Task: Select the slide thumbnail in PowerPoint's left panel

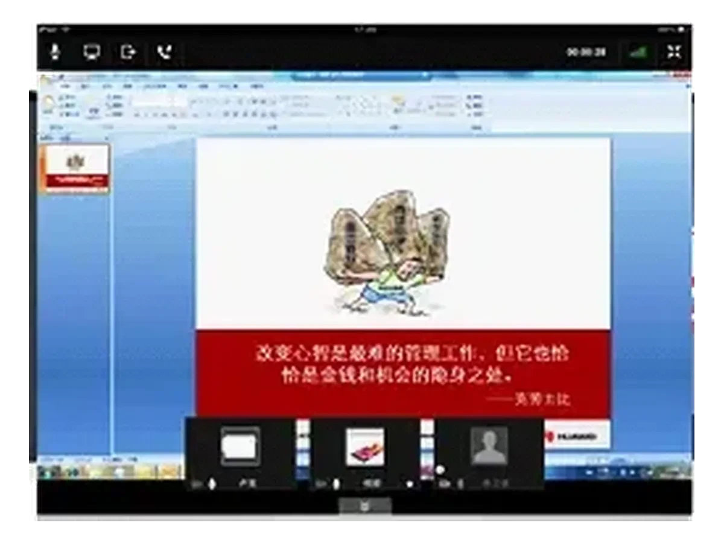Action: pyautogui.click(x=75, y=168)
